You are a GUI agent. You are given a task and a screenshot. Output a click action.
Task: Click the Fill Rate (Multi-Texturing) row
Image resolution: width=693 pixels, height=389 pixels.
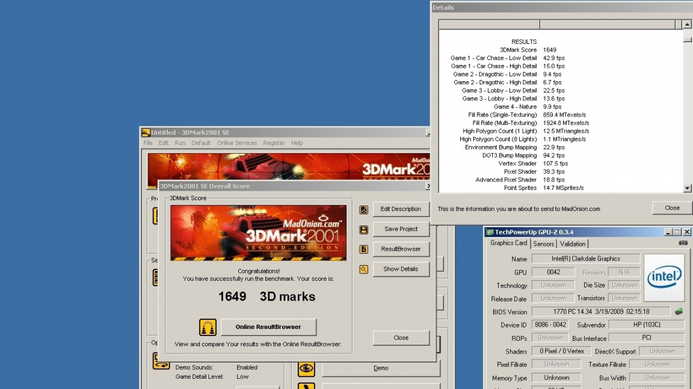(x=531, y=123)
